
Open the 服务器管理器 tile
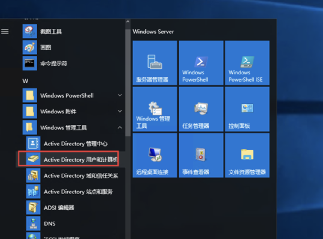pyautogui.click(x=155, y=63)
